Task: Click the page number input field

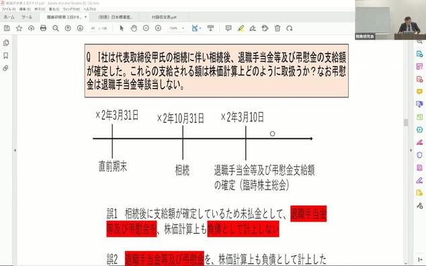Action: tap(93, 28)
